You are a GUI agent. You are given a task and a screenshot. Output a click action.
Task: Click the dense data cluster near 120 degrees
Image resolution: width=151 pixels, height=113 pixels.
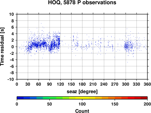[59, 41]
